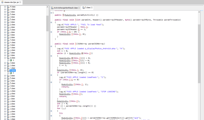Click the "FAIL To load feed" string

click(91, 25)
